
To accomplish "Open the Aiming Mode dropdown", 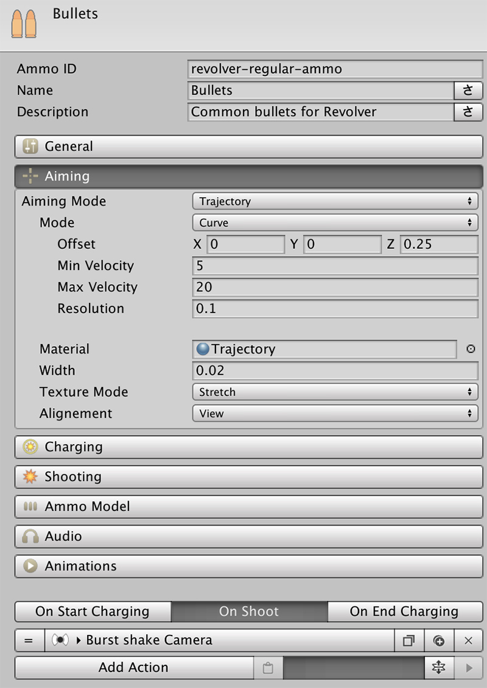I will pos(335,201).
